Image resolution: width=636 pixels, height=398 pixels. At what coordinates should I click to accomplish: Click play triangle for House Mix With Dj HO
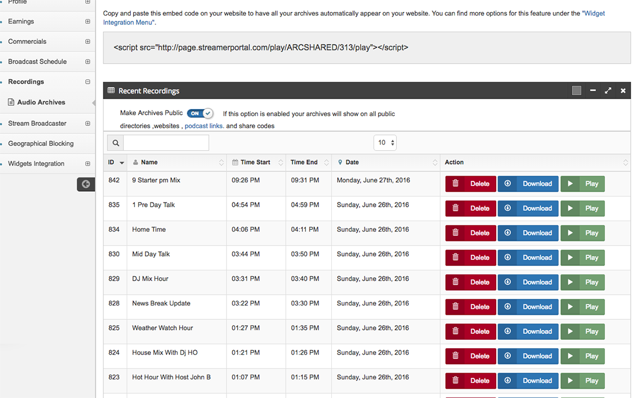[x=570, y=356]
